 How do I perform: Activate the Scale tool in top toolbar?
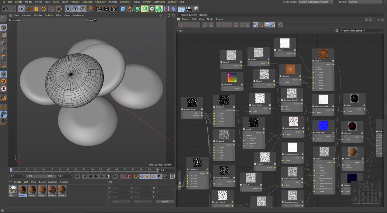click(x=36, y=9)
